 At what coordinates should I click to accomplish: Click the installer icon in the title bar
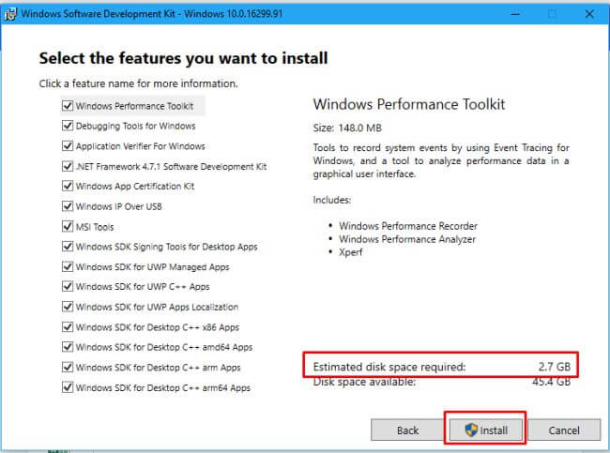(x=8, y=14)
